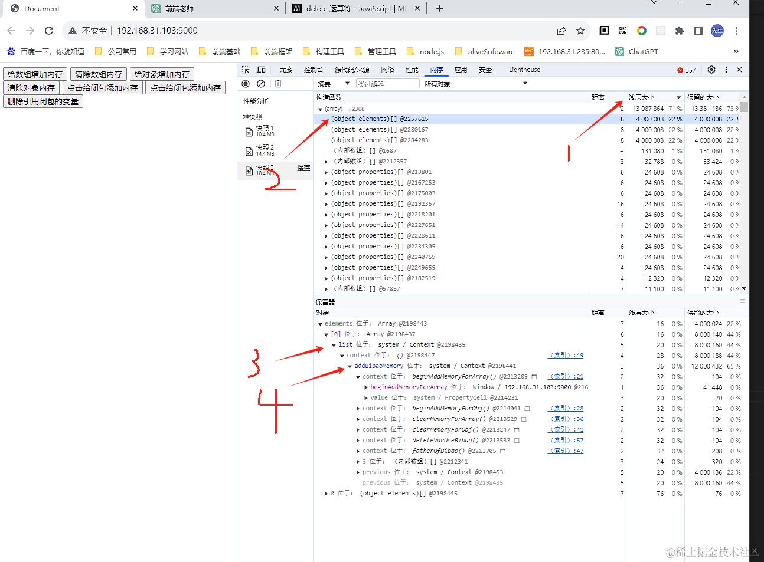Open the Chrome three-dot menu
764x562 pixels.
coord(736,31)
